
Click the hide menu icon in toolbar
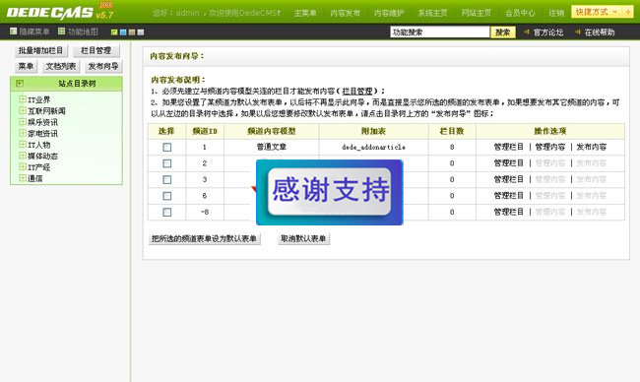(x=14, y=32)
